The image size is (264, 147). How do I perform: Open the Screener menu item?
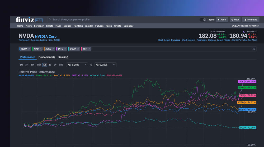(39, 26)
